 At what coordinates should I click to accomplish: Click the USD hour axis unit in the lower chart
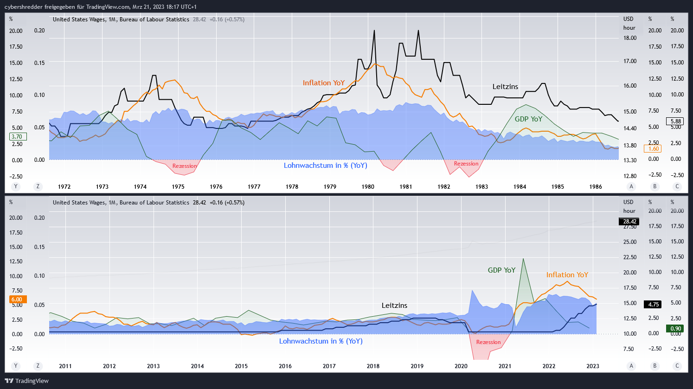pyautogui.click(x=629, y=206)
